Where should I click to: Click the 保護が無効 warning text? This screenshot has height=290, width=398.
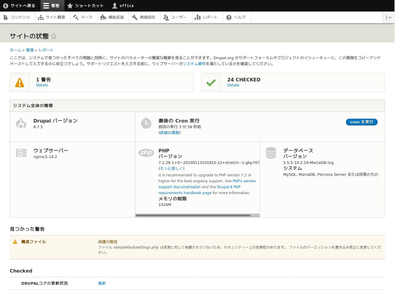pyautogui.click(x=108, y=242)
